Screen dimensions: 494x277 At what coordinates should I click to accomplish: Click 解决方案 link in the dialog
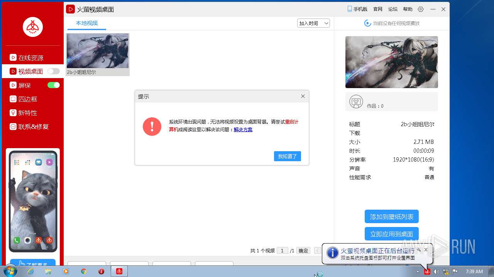pos(243,130)
